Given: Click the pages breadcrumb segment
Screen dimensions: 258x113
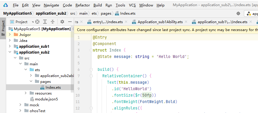Looking at the screenshot, I should tap(106, 13).
